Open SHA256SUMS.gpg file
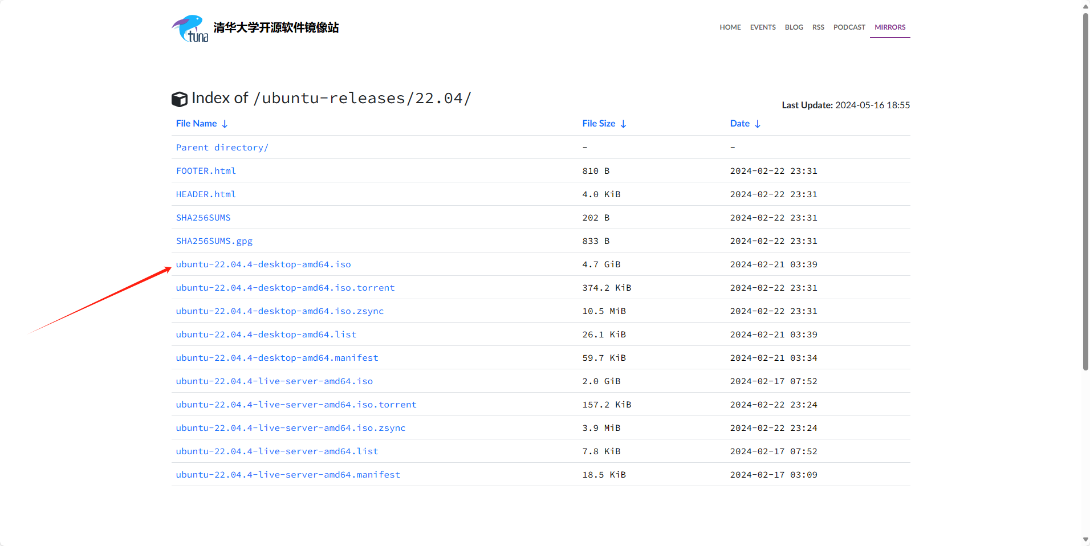This screenshot has height=546, width=1090. pyautogui.click(x=214, y=241)
